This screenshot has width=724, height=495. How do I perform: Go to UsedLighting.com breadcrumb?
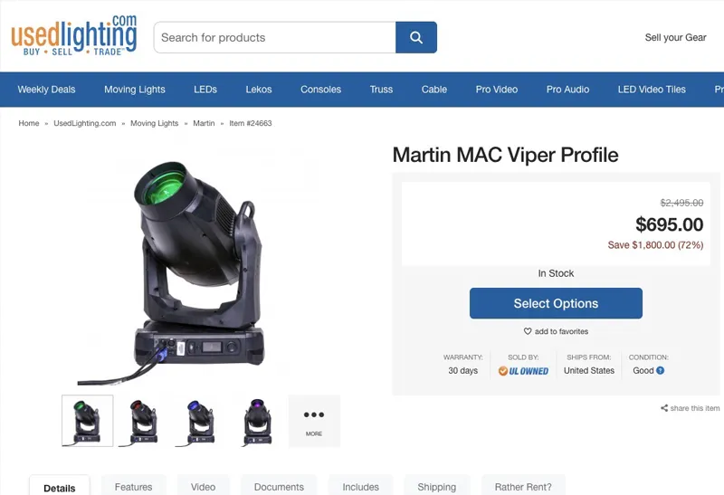click(x=84, y=123)
